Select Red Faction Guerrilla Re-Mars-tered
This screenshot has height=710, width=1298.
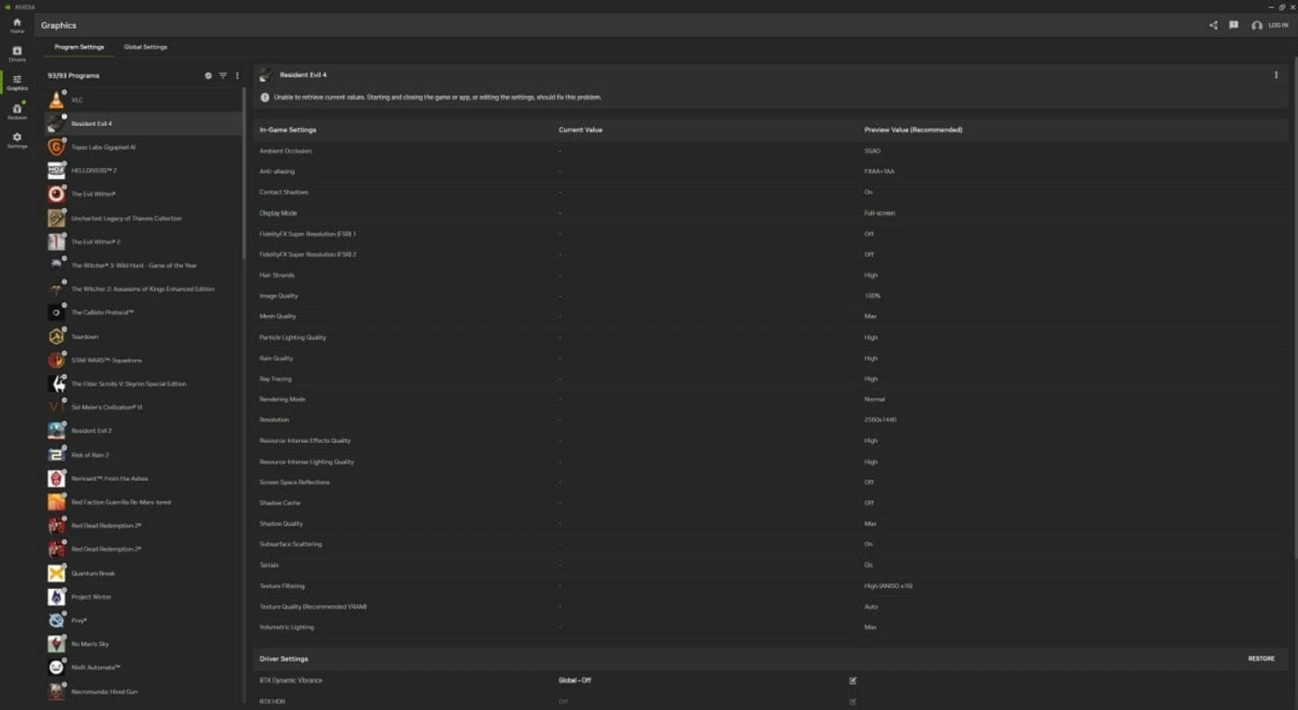143,502
